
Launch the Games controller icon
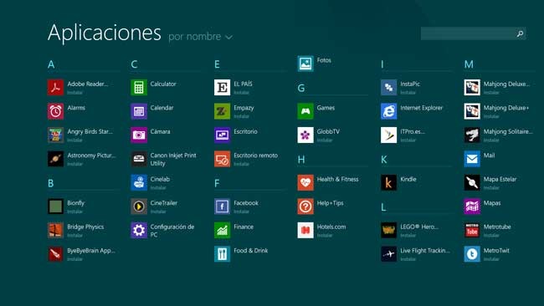point(305,111)
